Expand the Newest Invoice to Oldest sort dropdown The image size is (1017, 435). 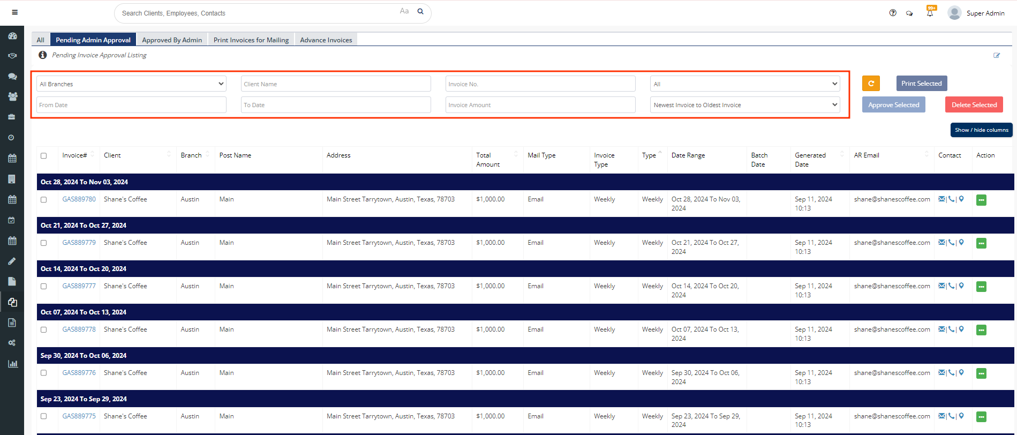tap(745, 105)
